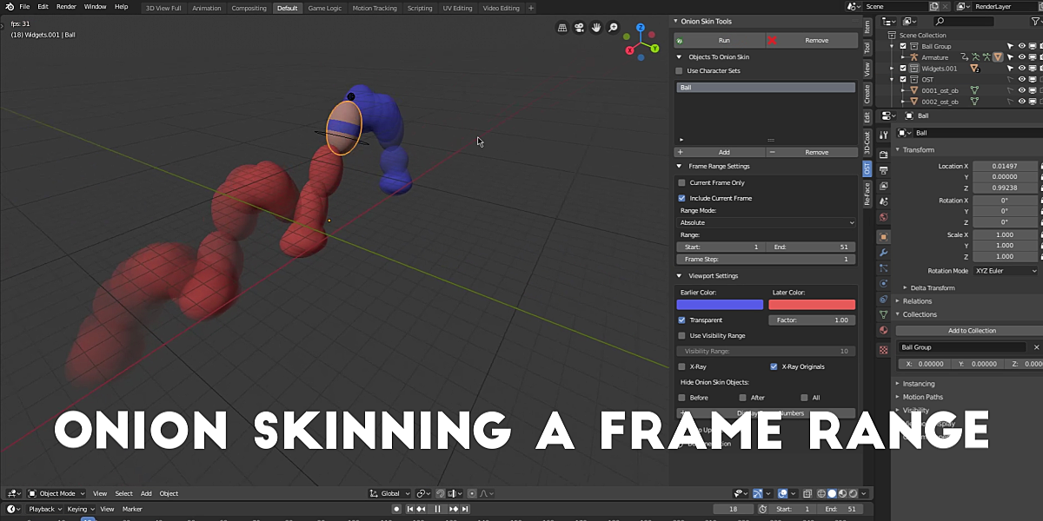Click the Frame Step value field
The height and width of the screenshot is (521, 1043).
(x=766, y=260)
